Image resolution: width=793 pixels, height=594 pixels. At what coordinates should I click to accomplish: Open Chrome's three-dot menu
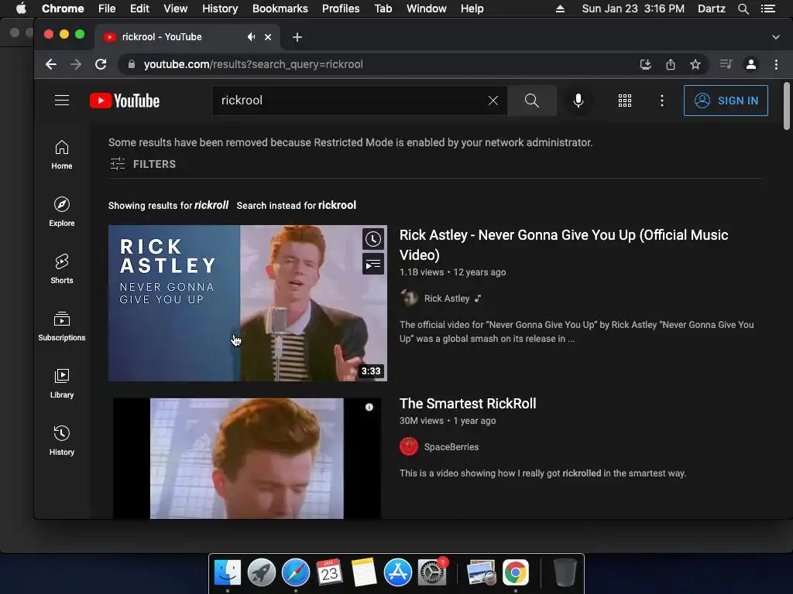[776, 64]
